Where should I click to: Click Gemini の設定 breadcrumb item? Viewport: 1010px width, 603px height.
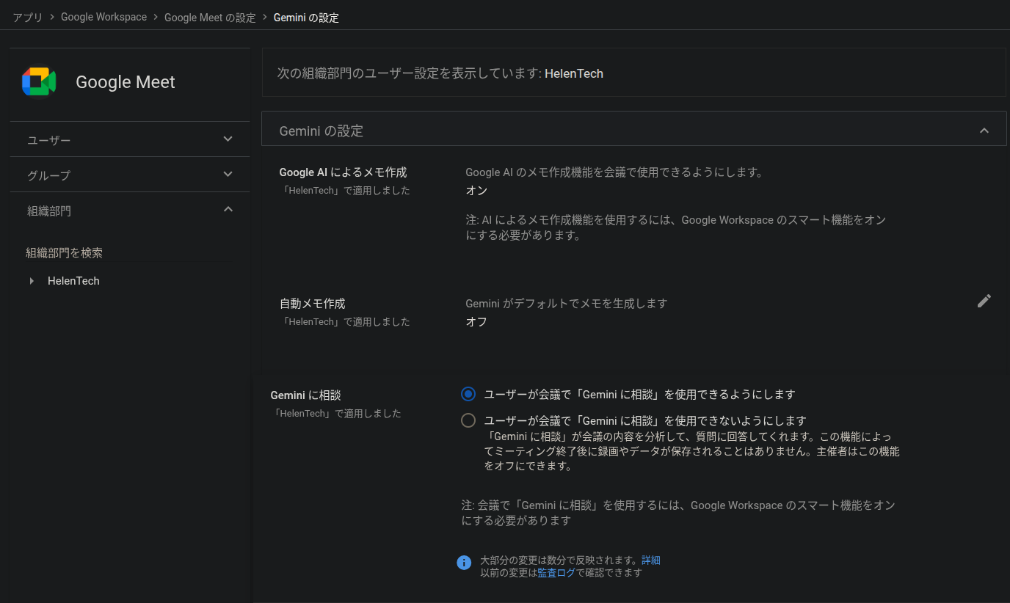pyautogui.click(x=306, y=17)
